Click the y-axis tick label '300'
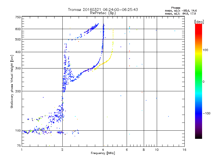This screenshot has width=217, height=163. click(x=18, y=68)
